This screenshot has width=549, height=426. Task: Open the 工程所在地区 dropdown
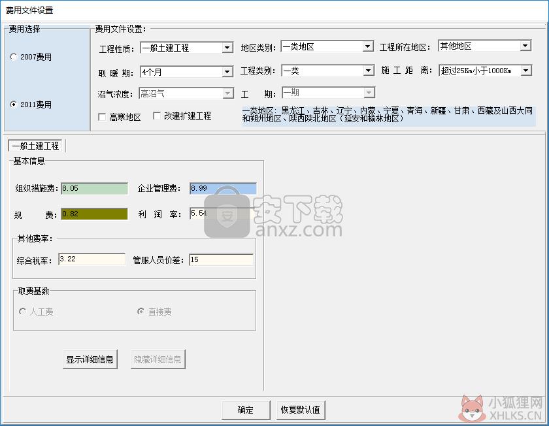[525, 46]
